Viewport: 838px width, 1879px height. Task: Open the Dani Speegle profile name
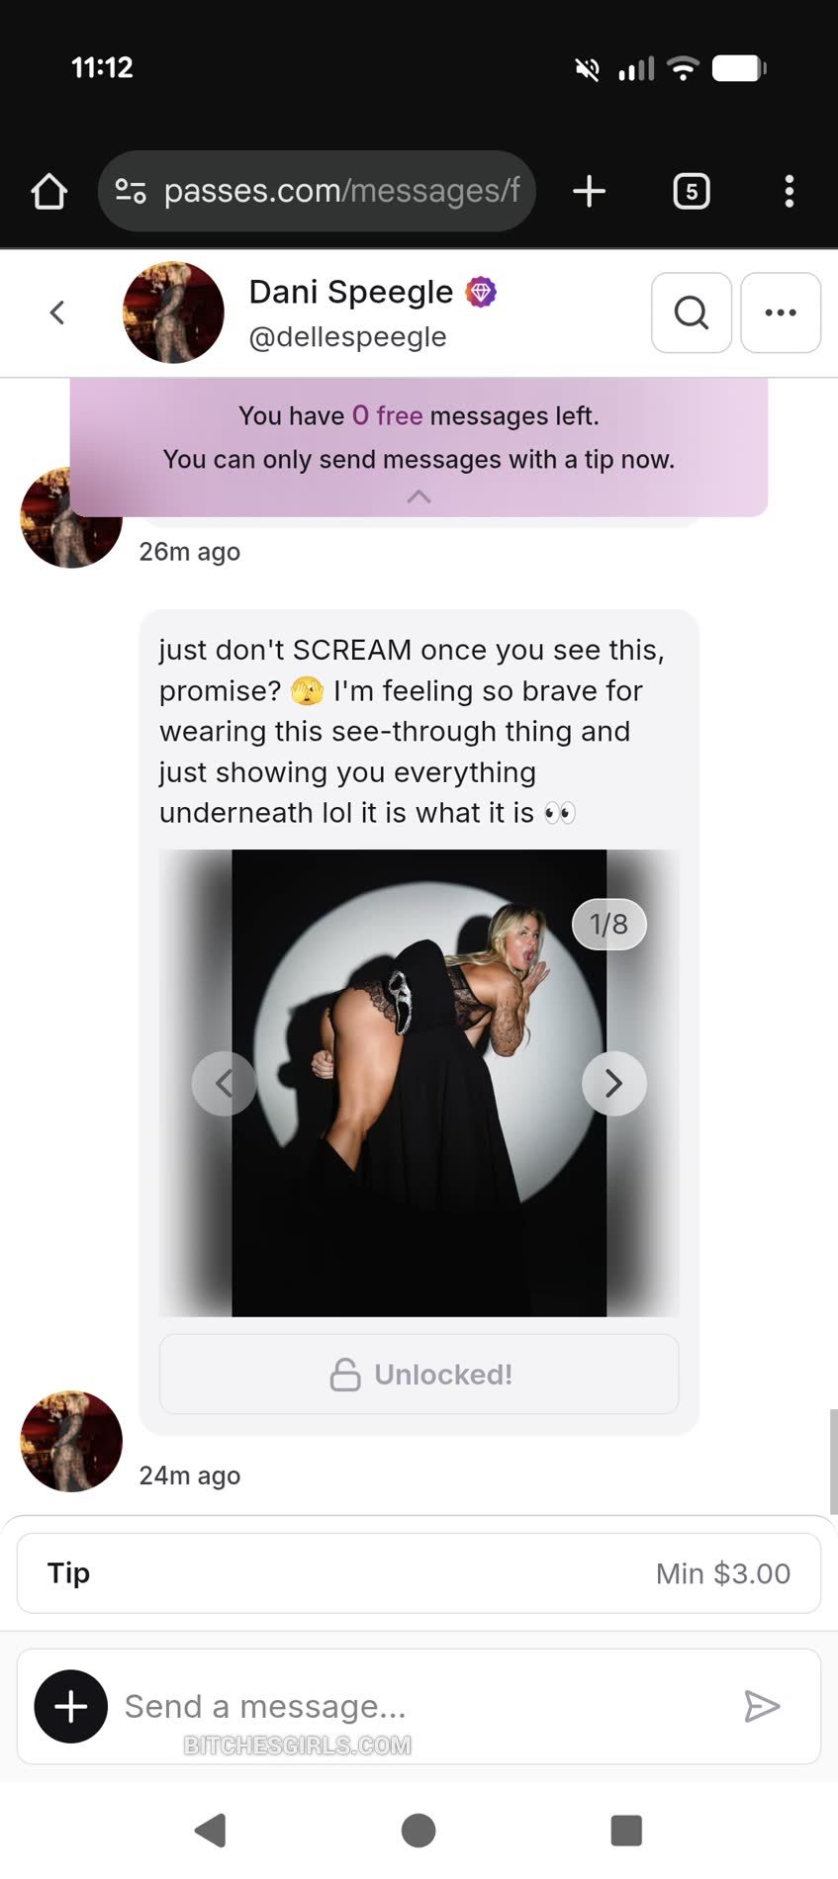350,293
